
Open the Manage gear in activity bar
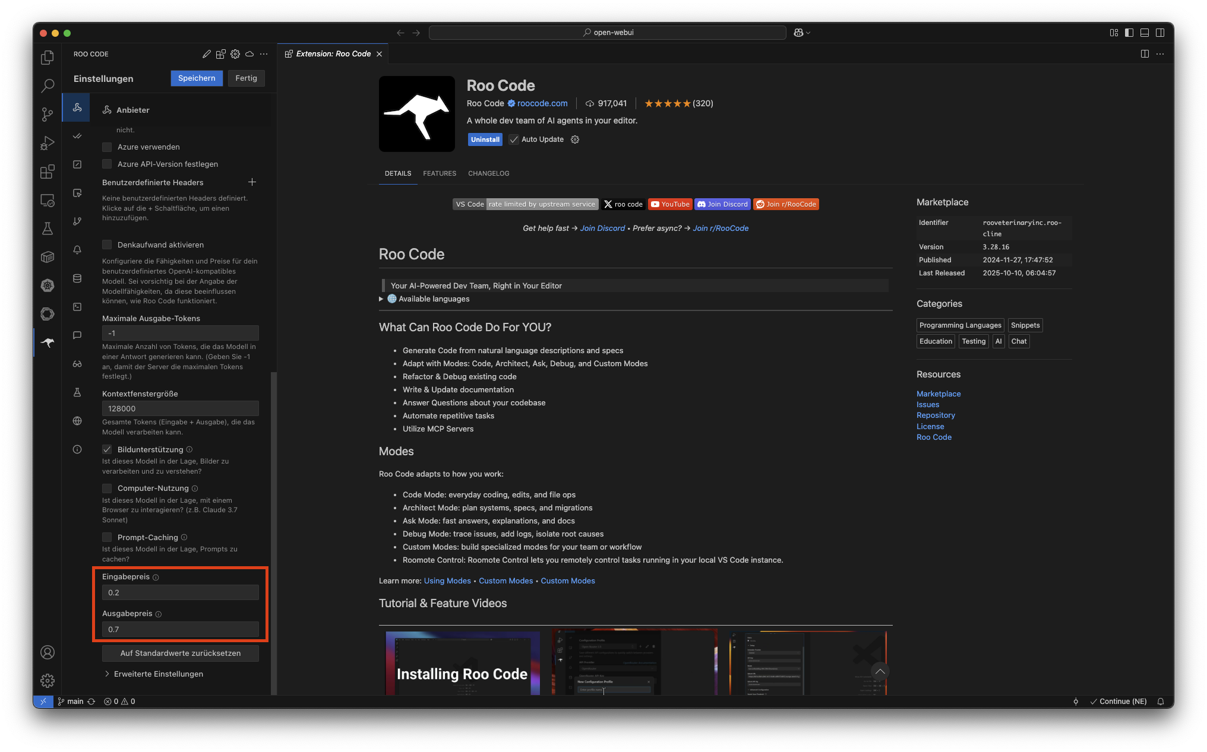click(x=48, y=681)
